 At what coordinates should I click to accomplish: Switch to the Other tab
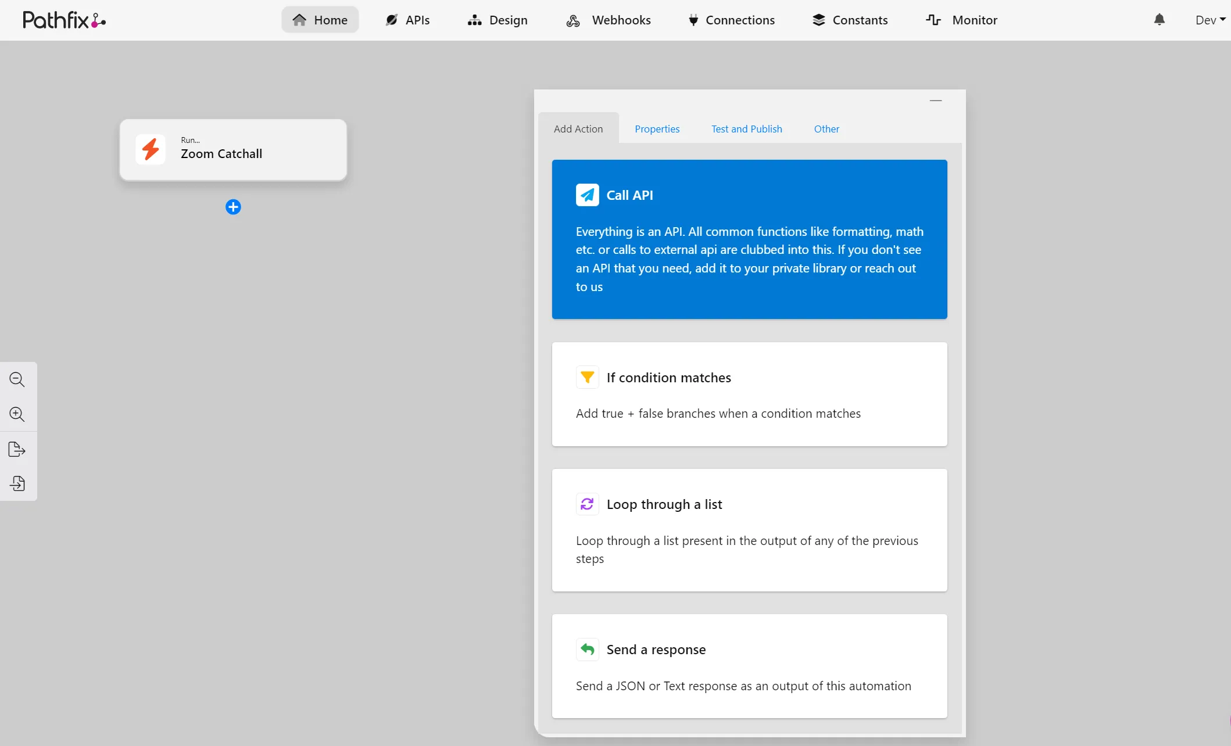point(826,129)
